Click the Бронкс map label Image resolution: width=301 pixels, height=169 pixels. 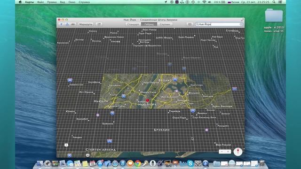coord(165,80)
